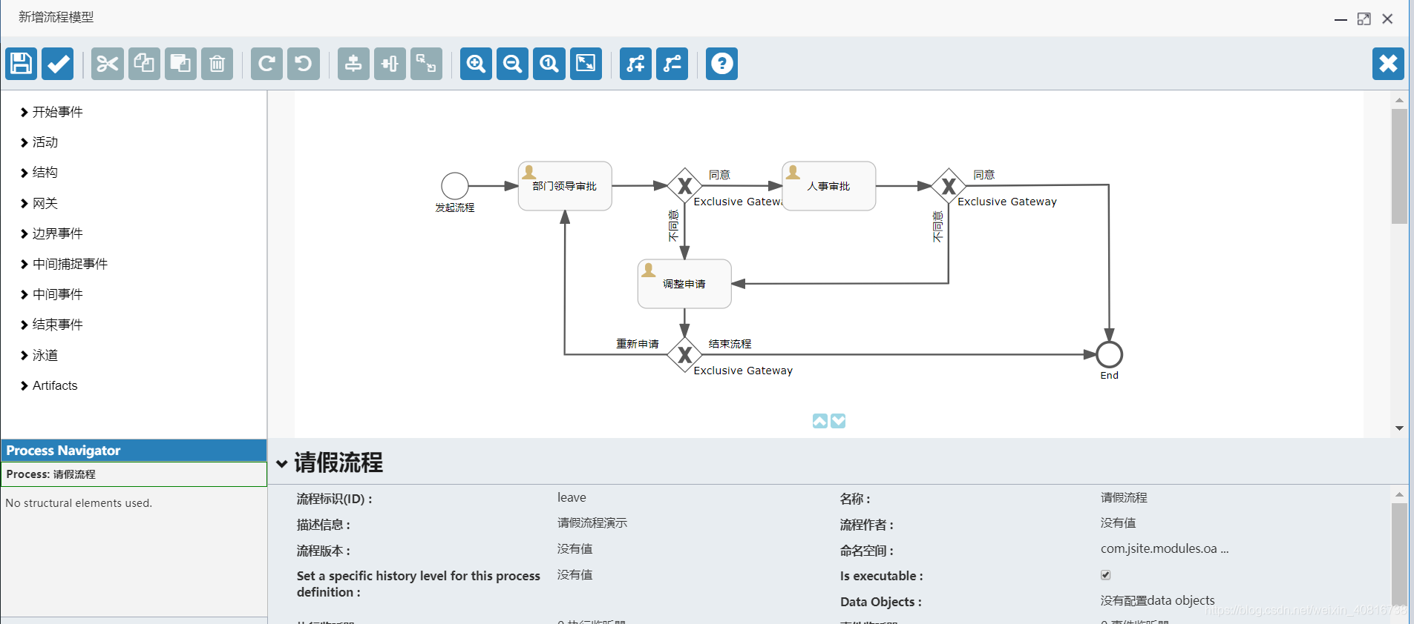
Task: Add a bend point to sequence flow
Action: coord(635,64)
